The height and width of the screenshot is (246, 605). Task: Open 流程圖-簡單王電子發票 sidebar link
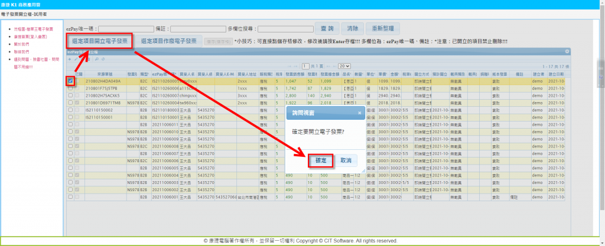32,29
